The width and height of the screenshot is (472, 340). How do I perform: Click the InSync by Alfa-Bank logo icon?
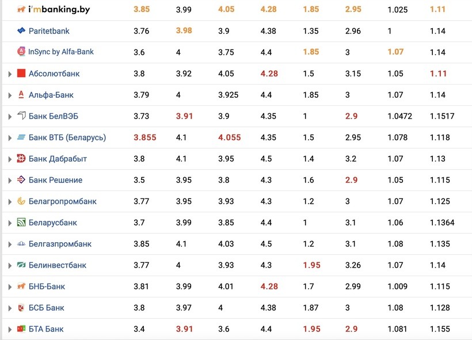pyautogui.click(x=21, y=52)
